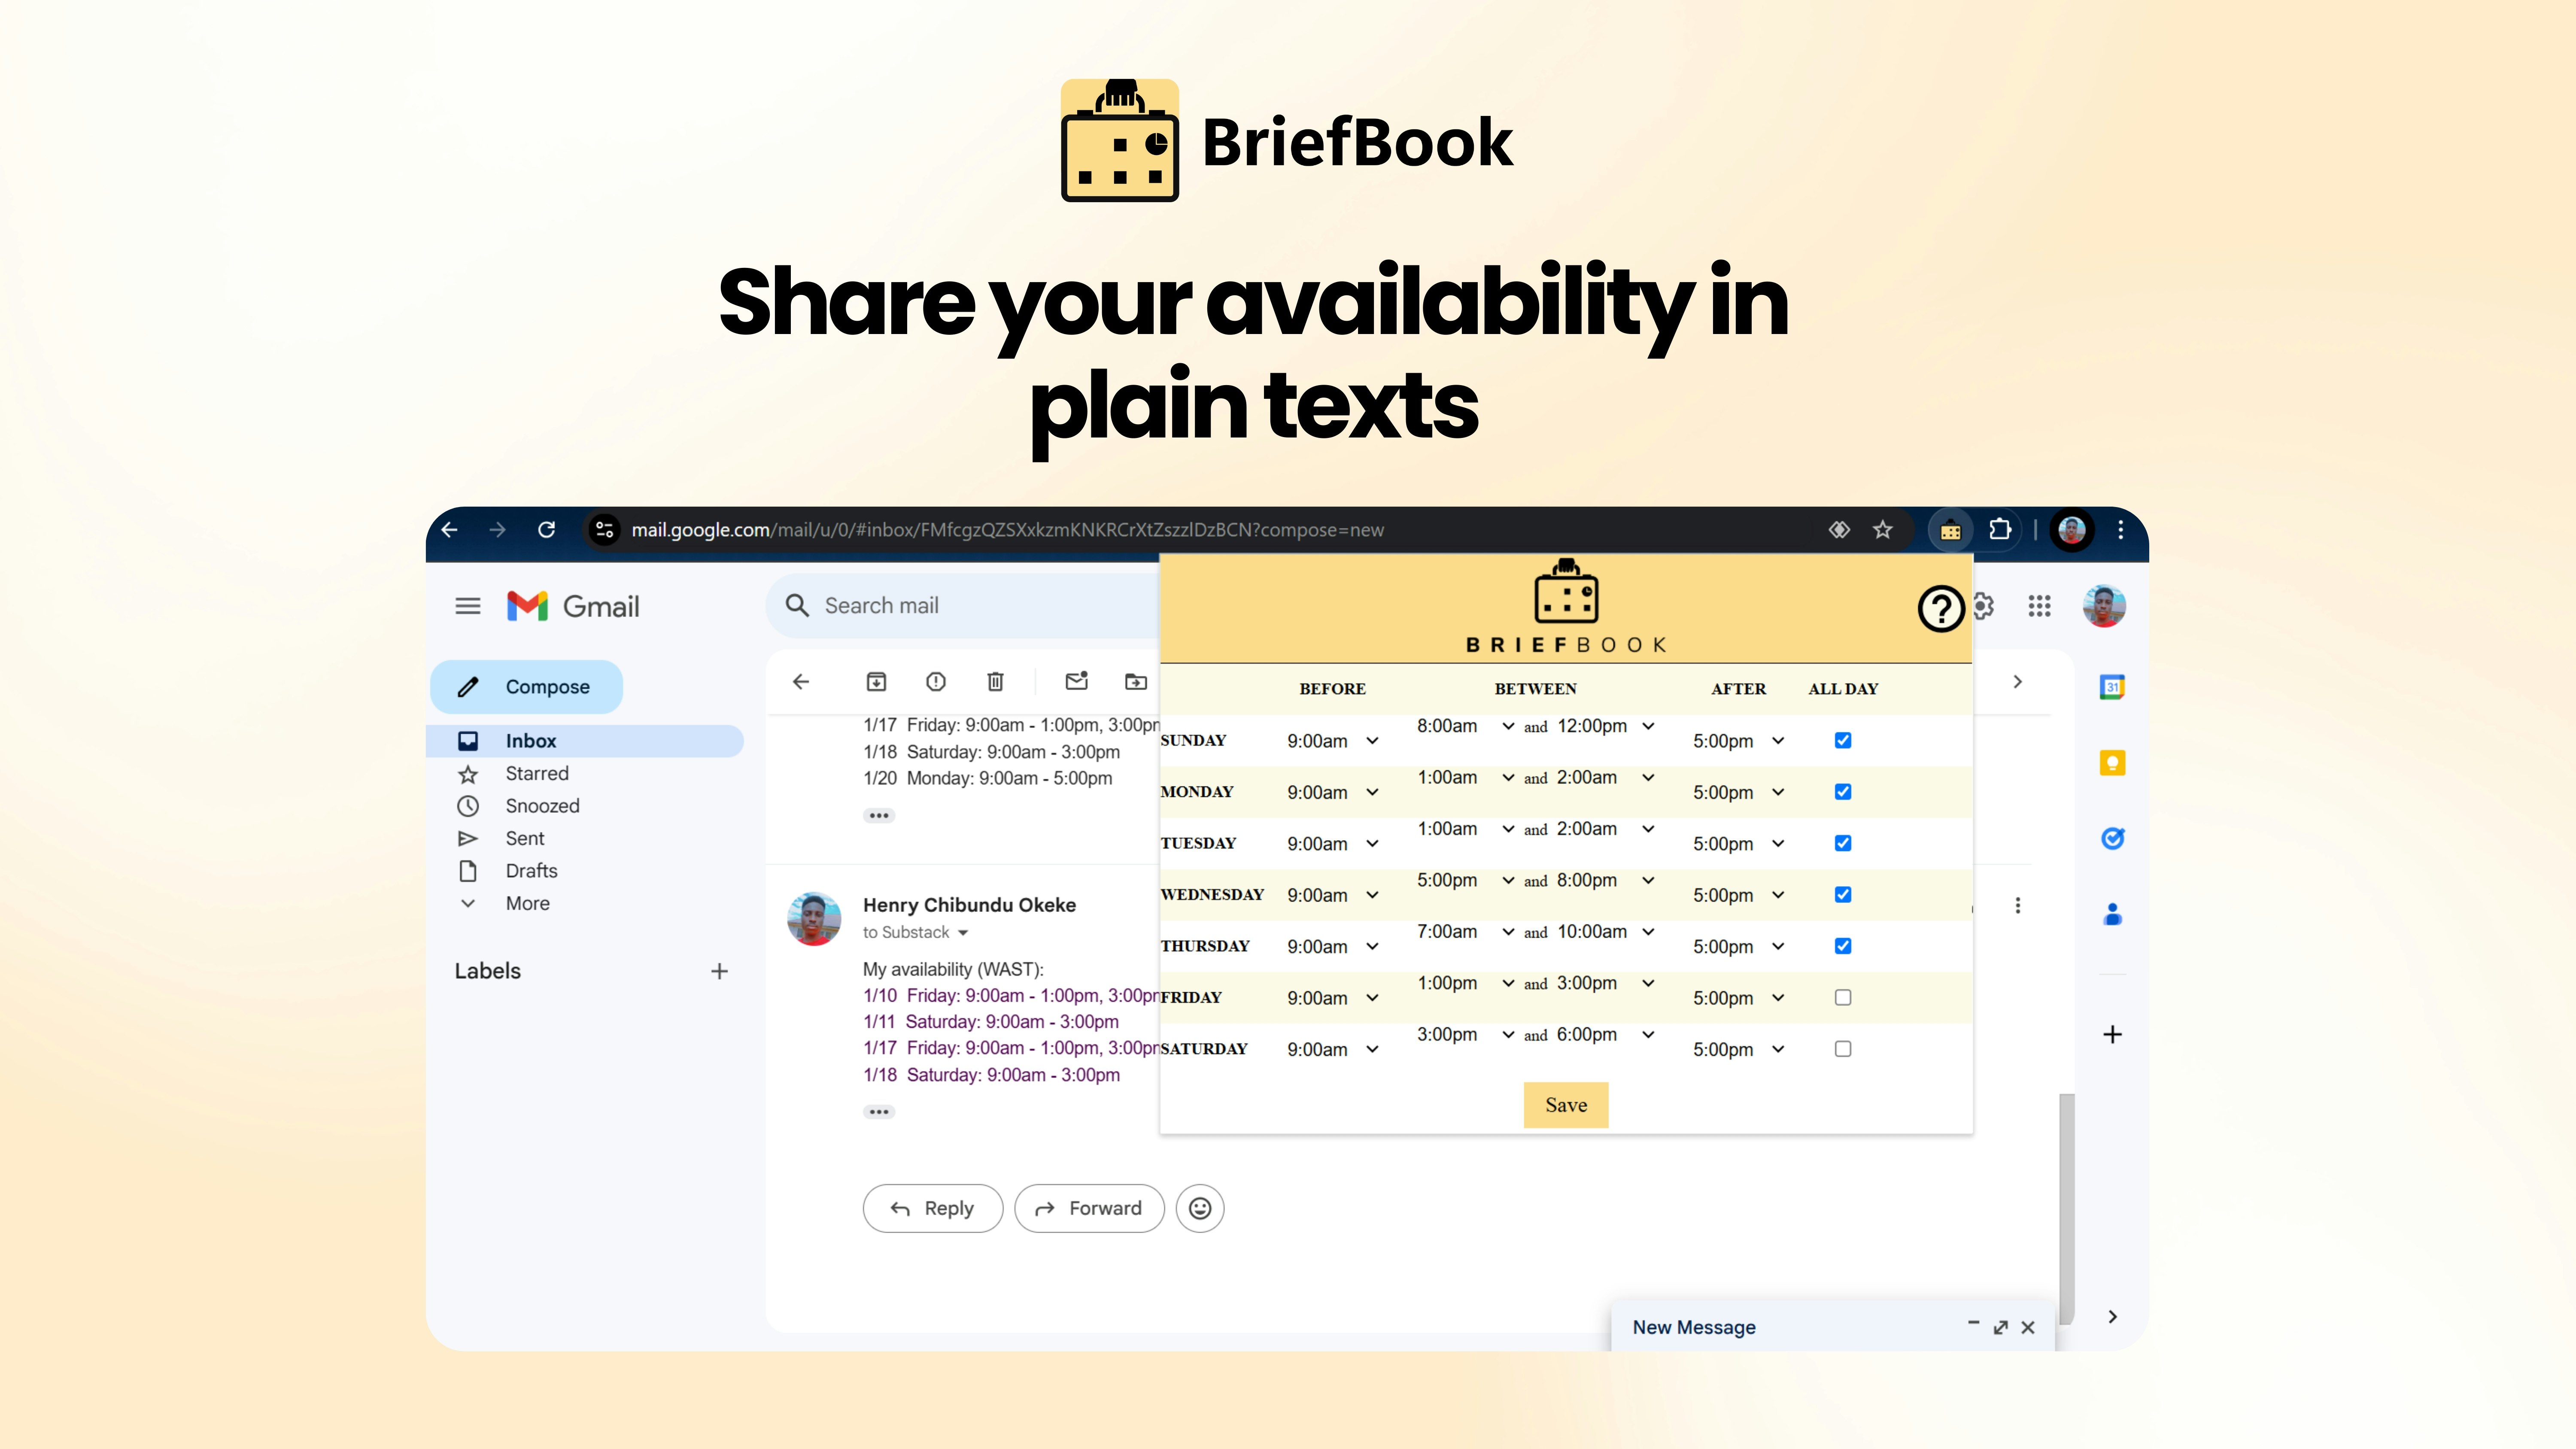This screenshot has height=1449, width=2576.
Task: Uncheck Tuesday all day checkbox
Action: coord(1843,843)
